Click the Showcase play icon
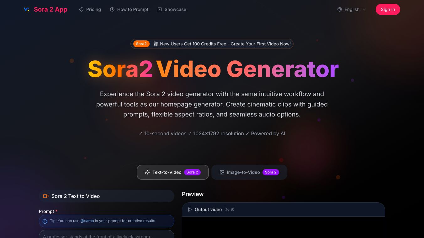 (x=160, y=9)
